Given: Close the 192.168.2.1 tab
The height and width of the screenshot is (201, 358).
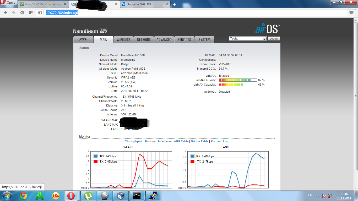Looking at the screenshot, I should pos(66,4).
